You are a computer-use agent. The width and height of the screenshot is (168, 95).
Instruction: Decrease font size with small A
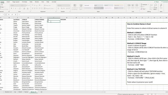(x=29, y=5)
